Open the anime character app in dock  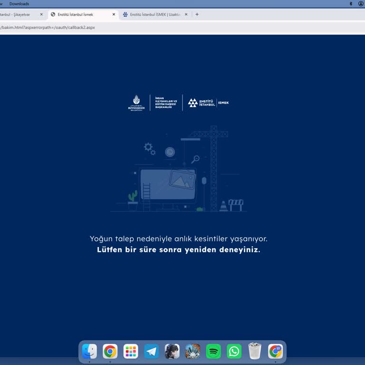(x=172, y=351)
